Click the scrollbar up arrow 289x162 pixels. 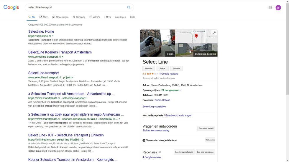point(287,1)
